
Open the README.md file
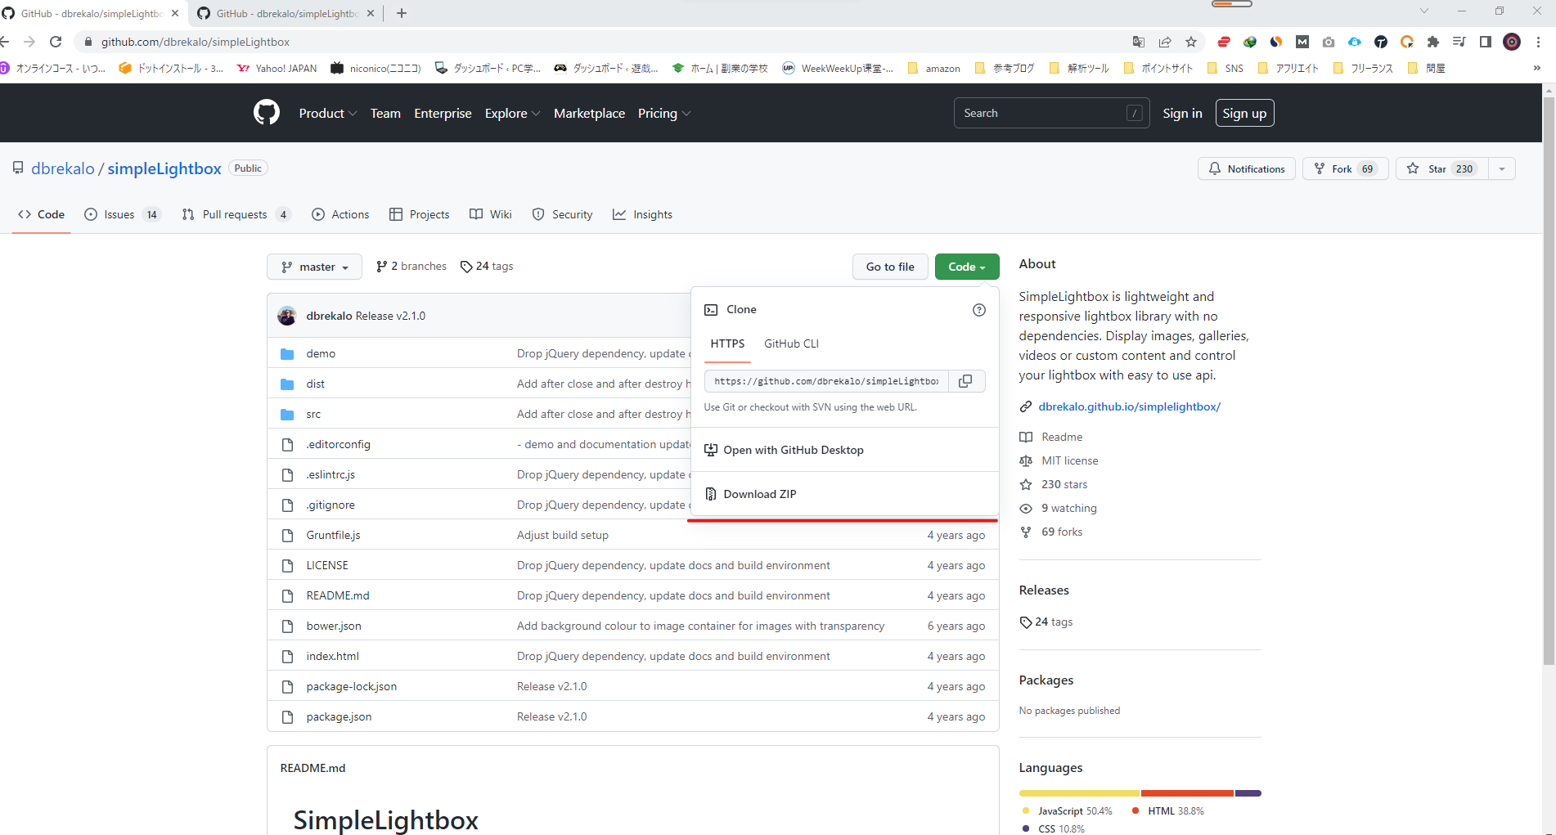pyautogui.click(x=338, y=595)
